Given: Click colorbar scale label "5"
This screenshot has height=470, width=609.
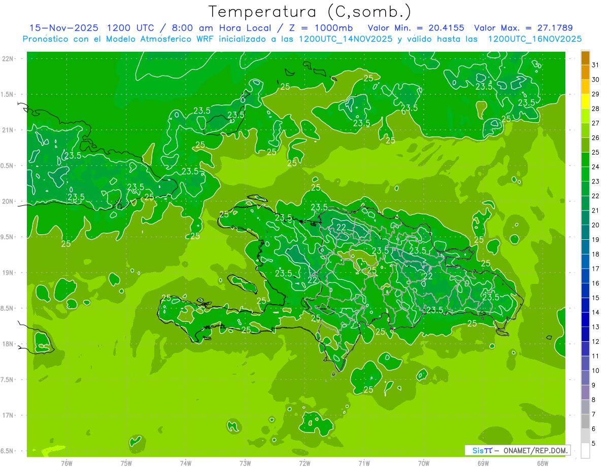Looking at the screenshot, I should coord(593,443).
